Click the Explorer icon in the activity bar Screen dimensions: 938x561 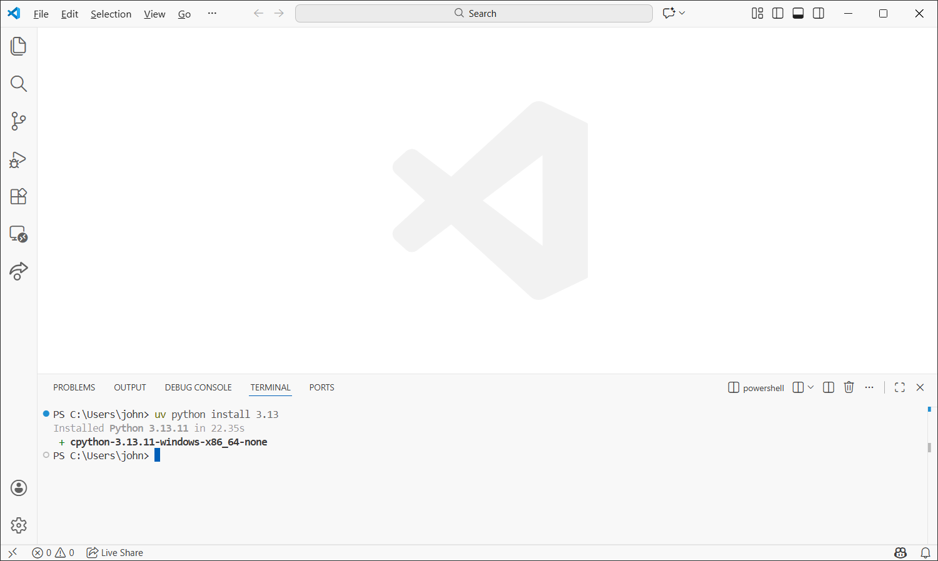(x=18, y=46)
